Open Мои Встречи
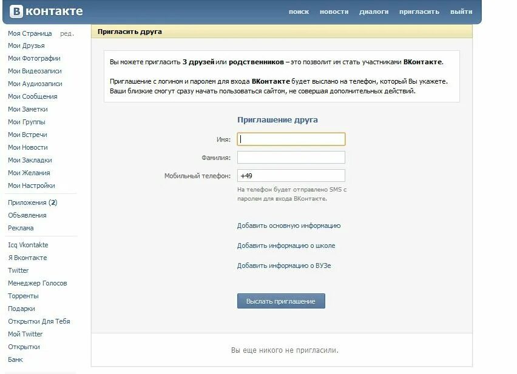The width and height of the screenshot is (517, 374). (27, 135)
